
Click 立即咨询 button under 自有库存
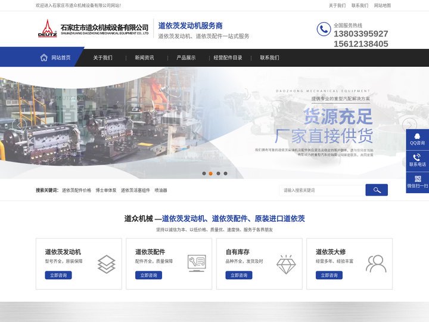(x=239, y=275)
